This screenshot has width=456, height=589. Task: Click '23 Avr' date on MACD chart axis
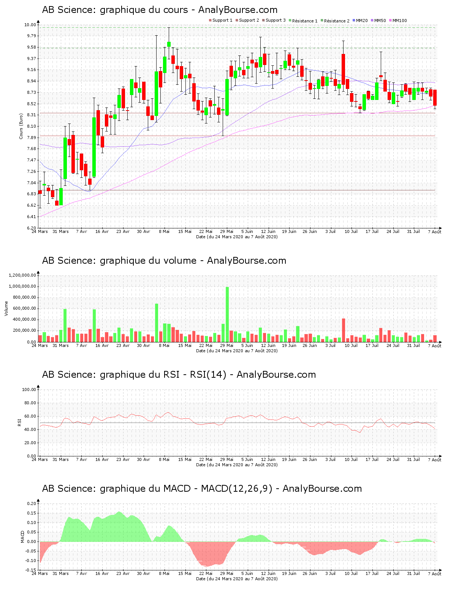coord(123,573)
